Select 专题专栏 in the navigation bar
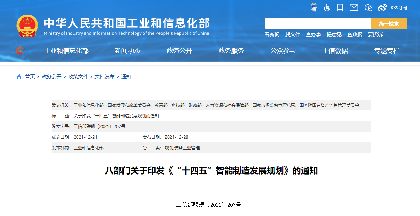The width and height of the screenshot is (420, 216). pos(387,50)
